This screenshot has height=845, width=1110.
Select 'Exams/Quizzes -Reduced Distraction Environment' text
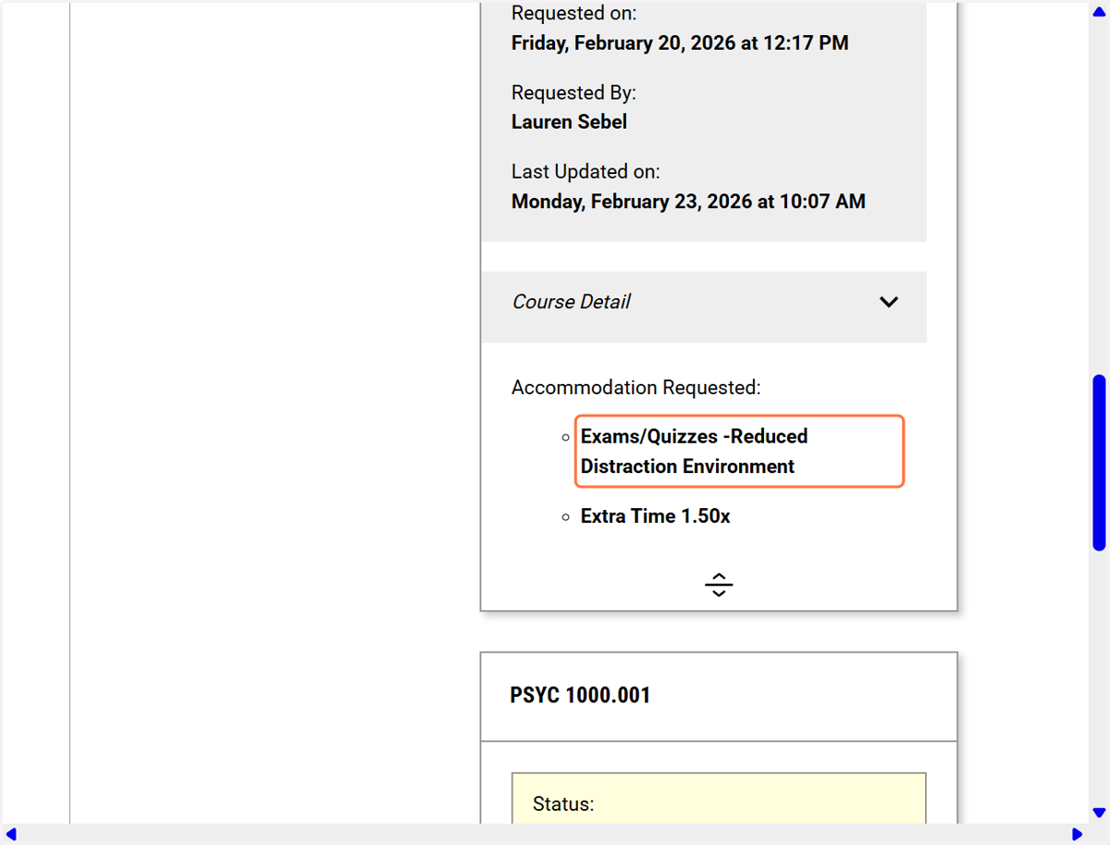pos(694,451)
